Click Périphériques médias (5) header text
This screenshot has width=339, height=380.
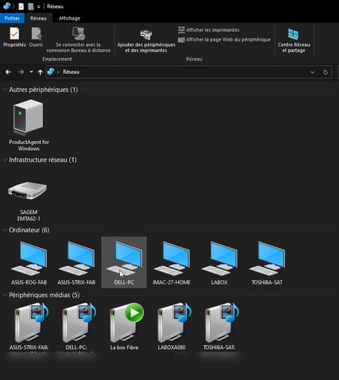tap(44, 295)
